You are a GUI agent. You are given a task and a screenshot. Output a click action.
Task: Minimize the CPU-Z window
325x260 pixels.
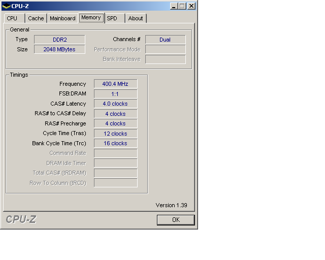(174, 6)
